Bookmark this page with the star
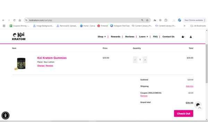208x138 pixels. (147, 20)
